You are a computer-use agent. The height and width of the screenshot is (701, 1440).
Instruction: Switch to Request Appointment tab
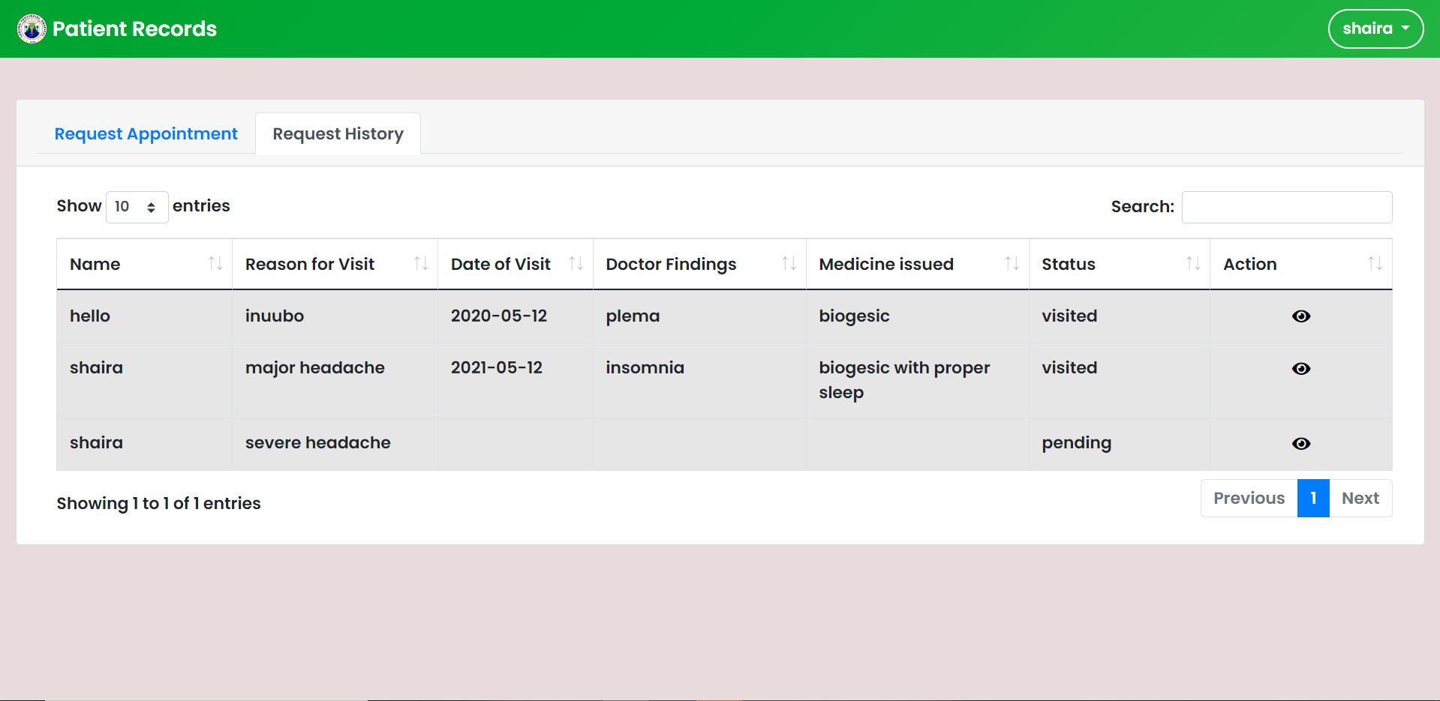coord(146,133)
